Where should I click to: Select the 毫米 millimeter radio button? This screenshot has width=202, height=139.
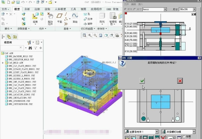click(125, 9)
